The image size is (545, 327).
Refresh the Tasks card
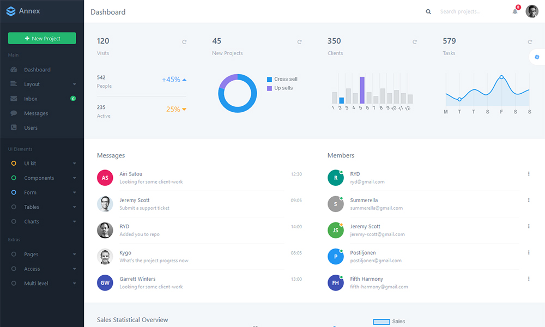[530, 42]
